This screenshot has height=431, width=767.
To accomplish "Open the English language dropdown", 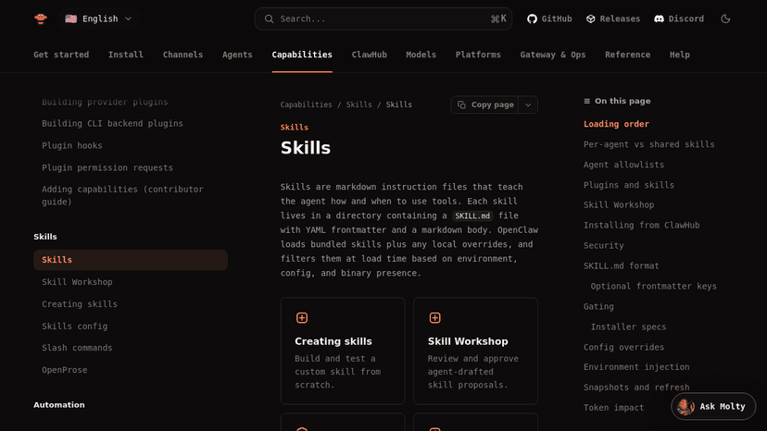I will 98,18.
